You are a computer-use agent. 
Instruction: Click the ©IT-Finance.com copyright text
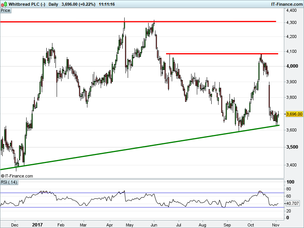pos(17,176)
